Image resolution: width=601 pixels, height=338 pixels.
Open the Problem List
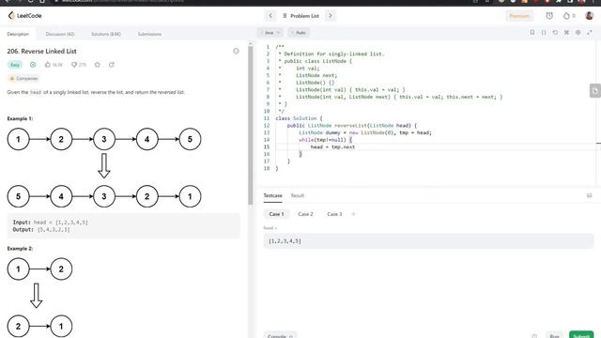pyautogui.click(x=300, y=16)
